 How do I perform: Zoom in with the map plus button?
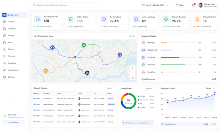[133, 68]
